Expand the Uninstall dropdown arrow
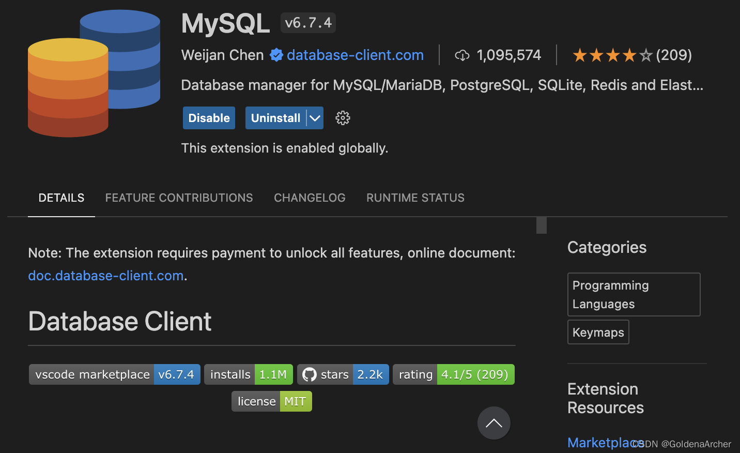The width and height of the screenshot is (740, 453). 315,118
